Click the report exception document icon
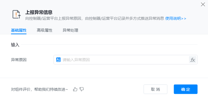The width and height of the screenshot is (208, 100). (17, 14)
